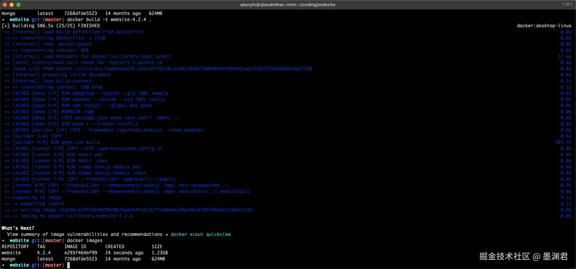Click the 'Building 586.5s (25/25) FINISHED' line

[x=51, y=26]
